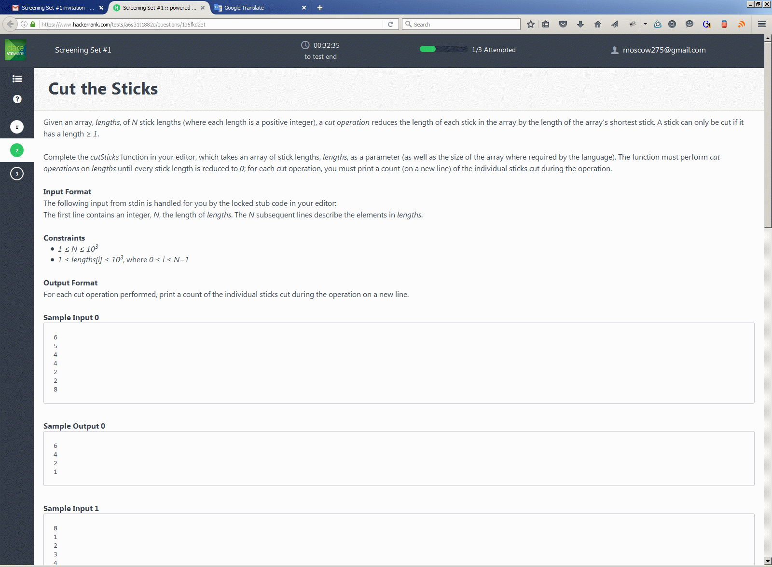Click the URL address bar

tap(211, 24)
